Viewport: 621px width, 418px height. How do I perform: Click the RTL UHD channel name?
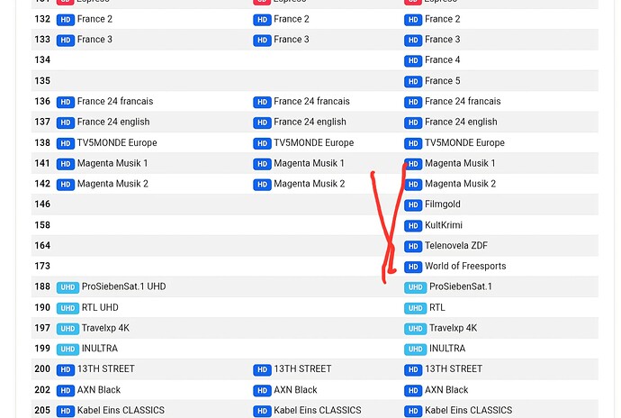[100, 308]
